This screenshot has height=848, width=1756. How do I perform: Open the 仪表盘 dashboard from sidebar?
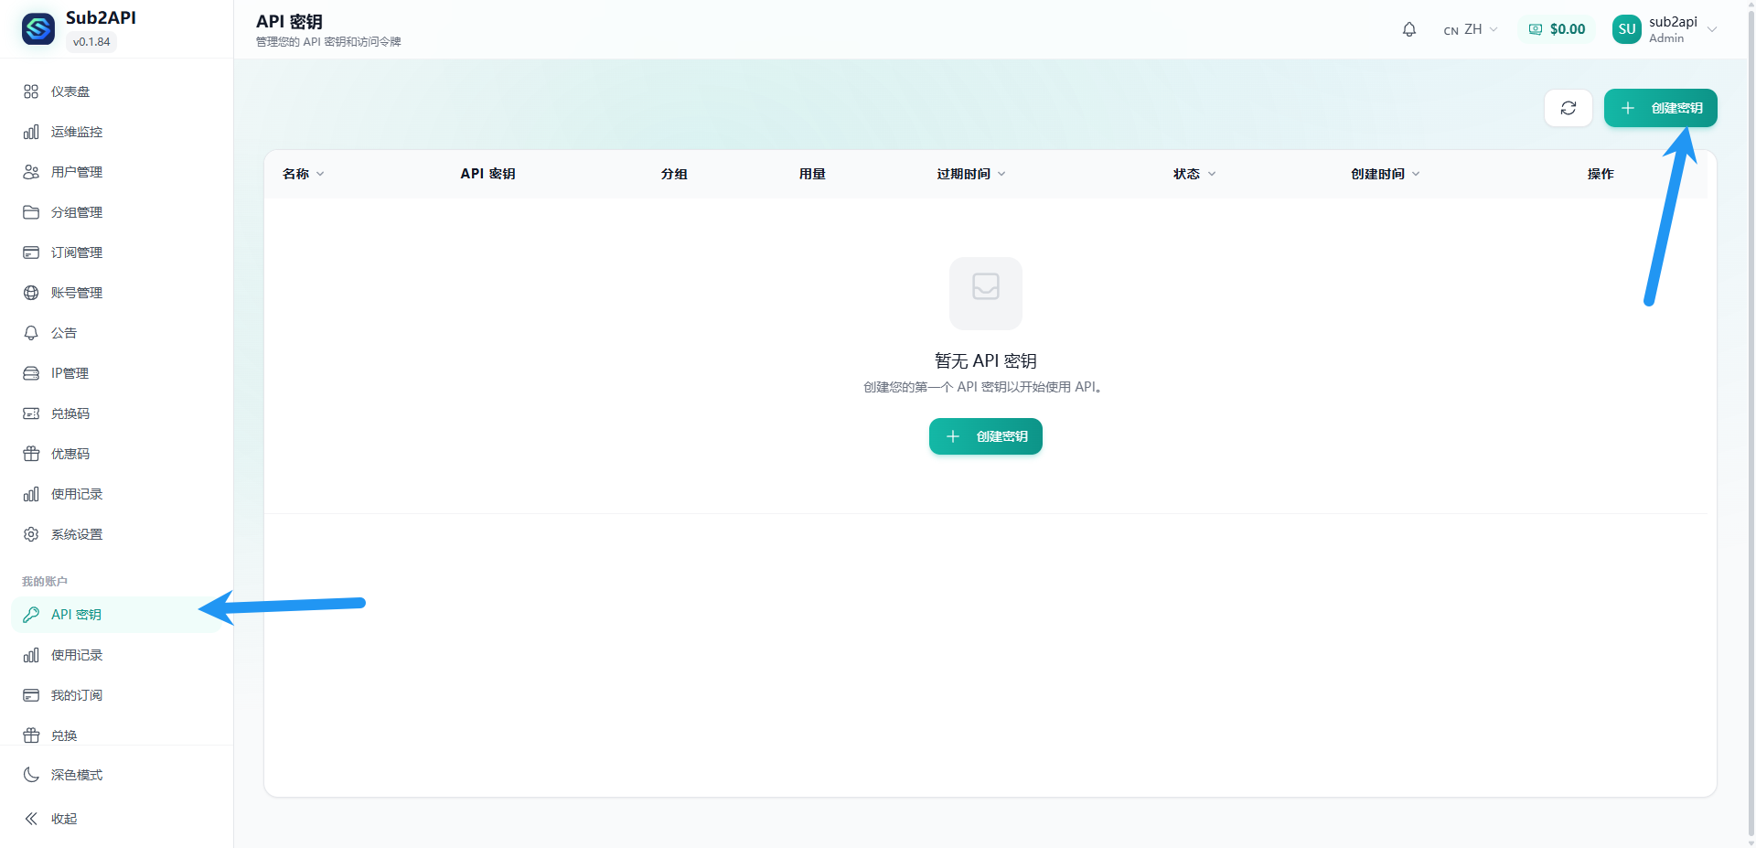point(69,91)
